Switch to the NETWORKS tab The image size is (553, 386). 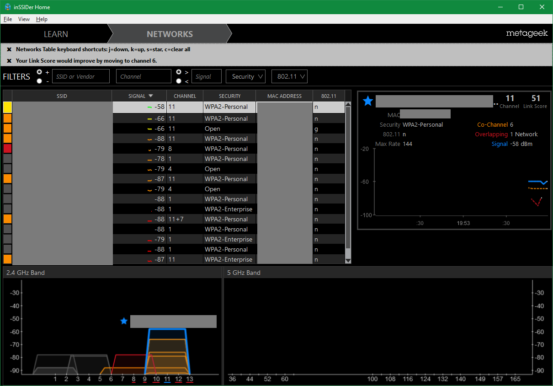(170, 34)
